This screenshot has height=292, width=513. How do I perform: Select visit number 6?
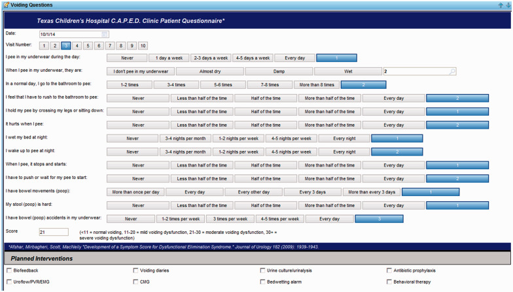(x=99, y=46)
